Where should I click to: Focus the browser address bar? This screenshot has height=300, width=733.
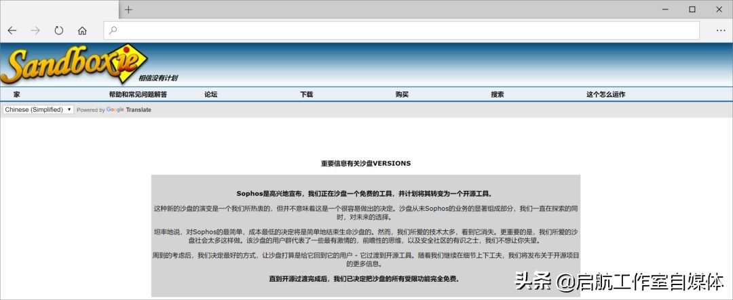click(402, 30)
